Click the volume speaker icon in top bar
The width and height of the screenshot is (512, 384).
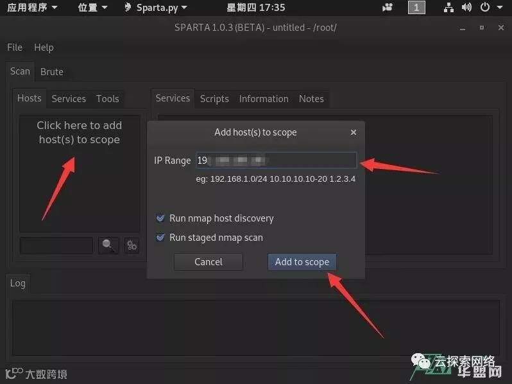466,7
